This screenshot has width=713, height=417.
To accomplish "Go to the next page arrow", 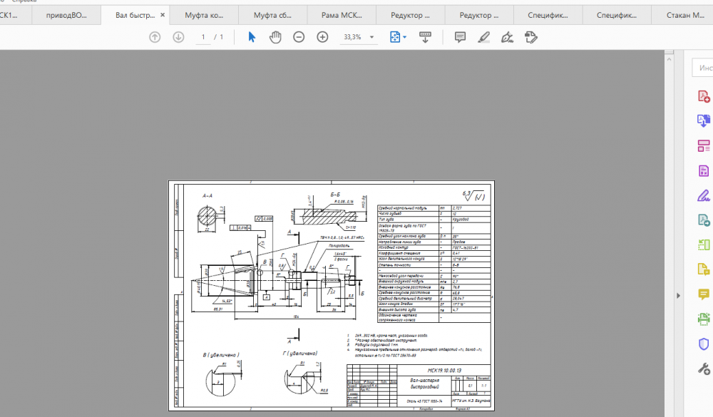I will point(178,37).
